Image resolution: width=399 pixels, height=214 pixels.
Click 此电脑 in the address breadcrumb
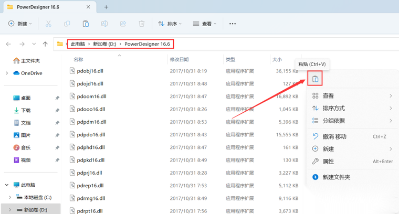(78, 44)
